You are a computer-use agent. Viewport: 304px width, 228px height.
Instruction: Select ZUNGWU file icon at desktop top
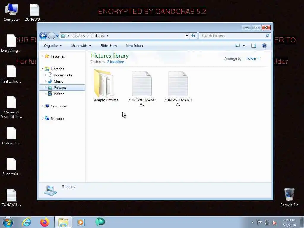click(x=34, y=12)
